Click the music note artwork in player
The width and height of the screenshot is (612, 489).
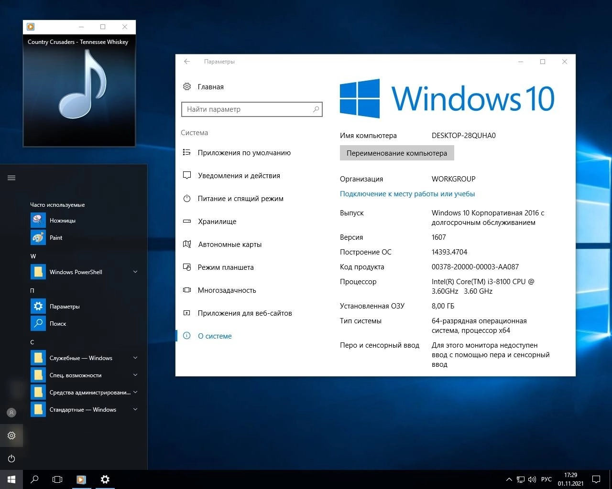pyautogui.click(x=82, y=85)
